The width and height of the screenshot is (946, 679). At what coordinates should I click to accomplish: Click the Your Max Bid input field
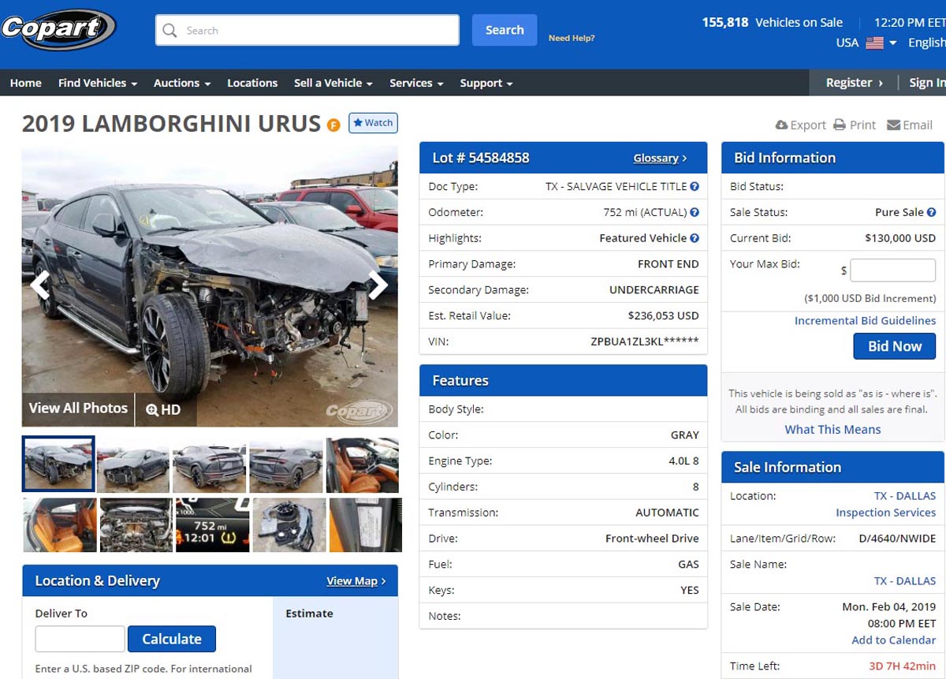[x=892, y=270]
